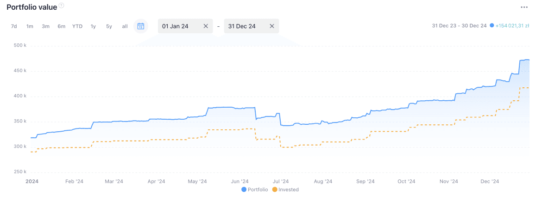Switch to the 3m range
542x201 pixels.
click(45, 26)
